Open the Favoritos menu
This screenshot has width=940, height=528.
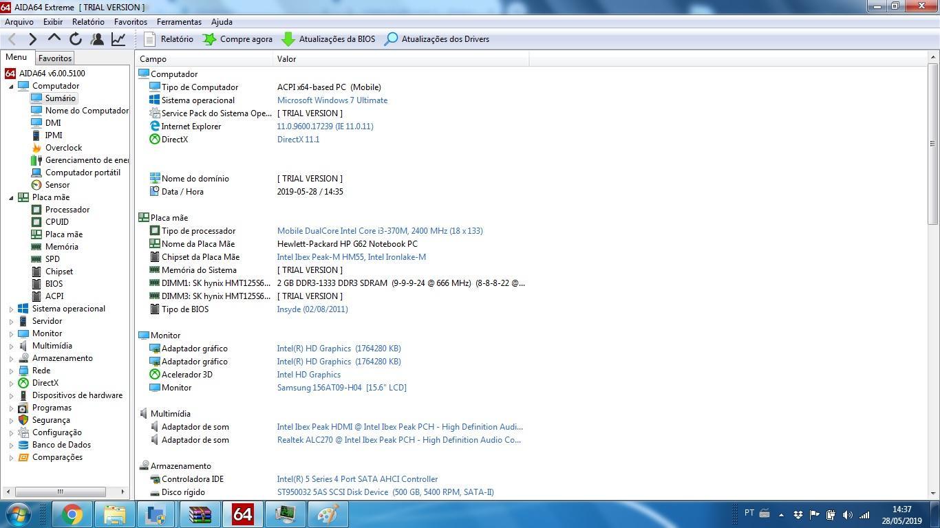(131, 22)
